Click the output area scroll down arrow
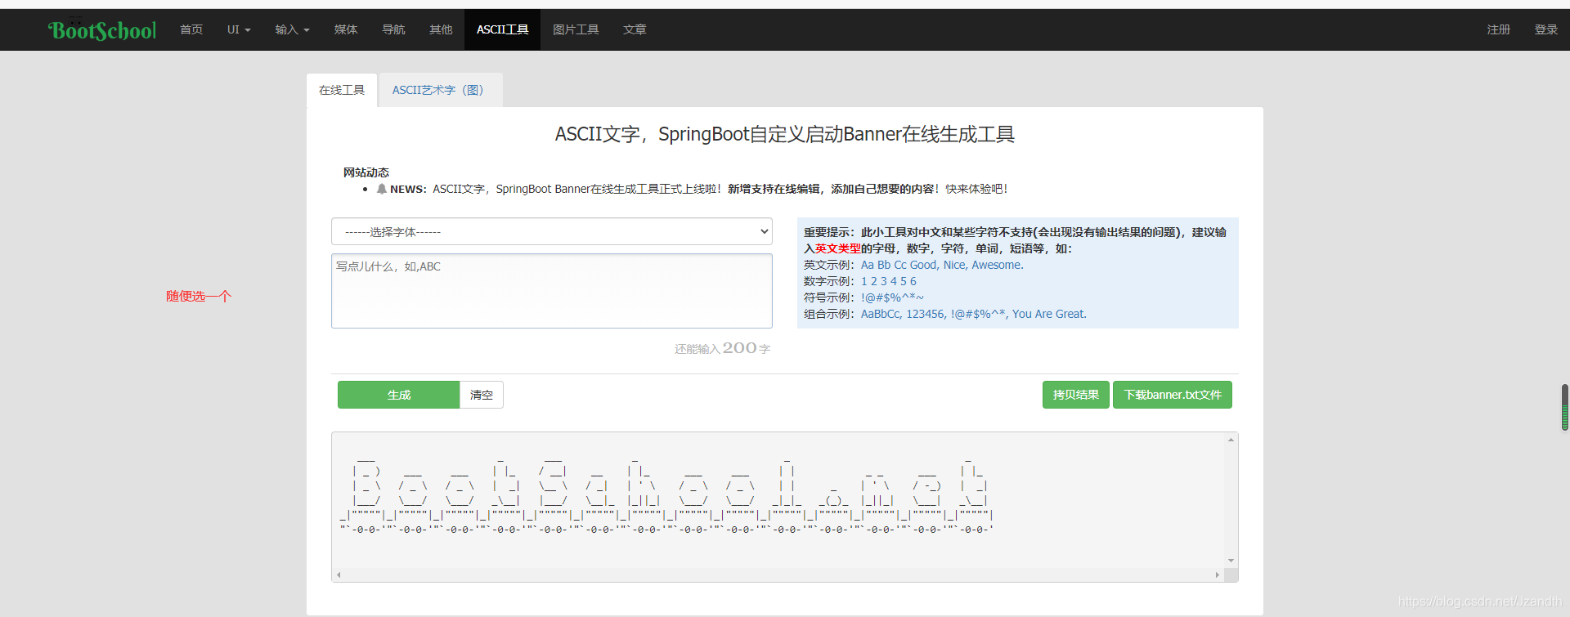 point(1231,561)
